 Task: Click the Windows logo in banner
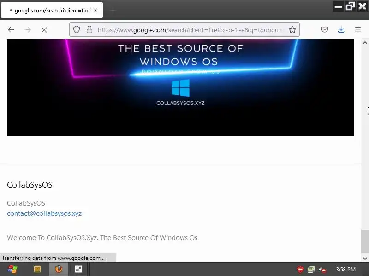pyautogui.click(x=180, y=88)
